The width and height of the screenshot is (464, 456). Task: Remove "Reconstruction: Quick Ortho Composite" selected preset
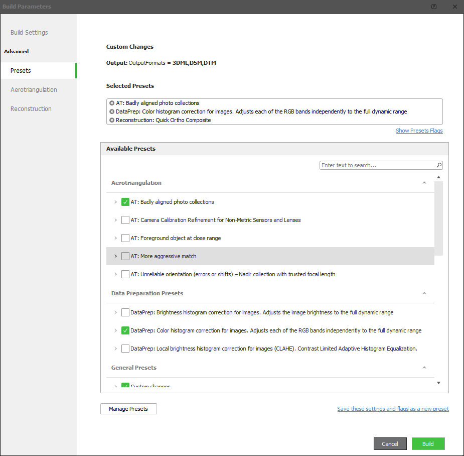coord(111,120)
